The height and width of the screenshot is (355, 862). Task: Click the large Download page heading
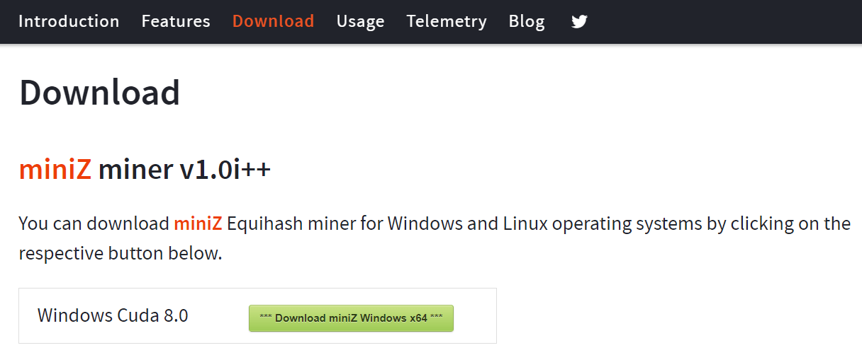click(x=99, y=93)
